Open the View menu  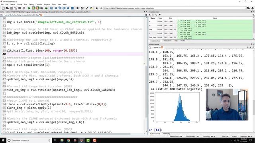59,4
